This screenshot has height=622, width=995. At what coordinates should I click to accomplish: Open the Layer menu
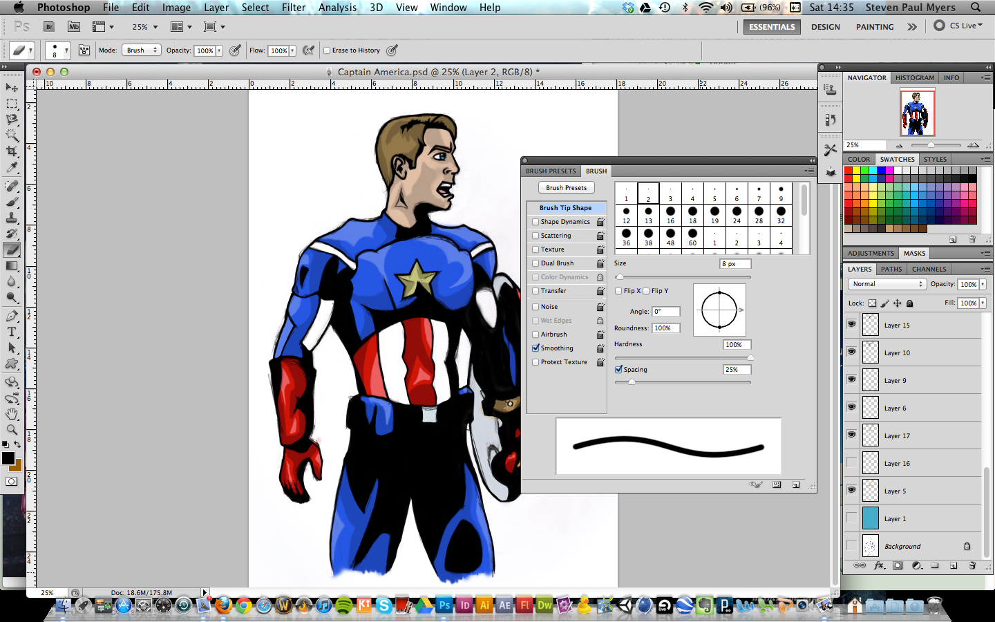(216, 8)
